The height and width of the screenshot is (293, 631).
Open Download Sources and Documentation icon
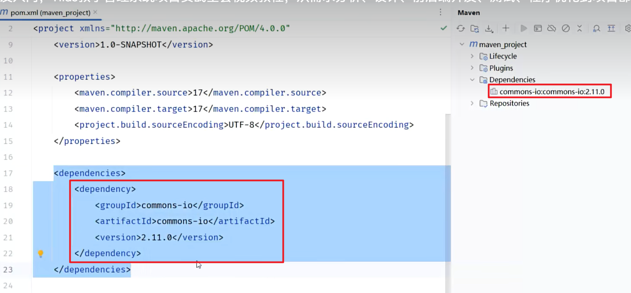tap(489, 28)
